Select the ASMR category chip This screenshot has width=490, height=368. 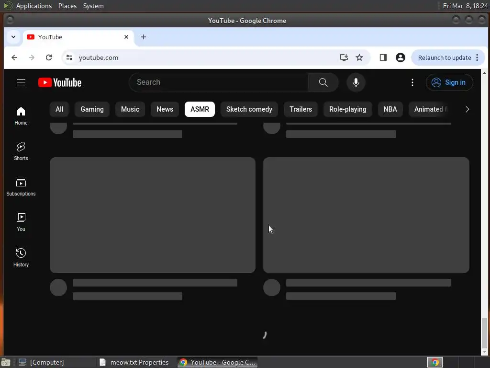[200, 109]
